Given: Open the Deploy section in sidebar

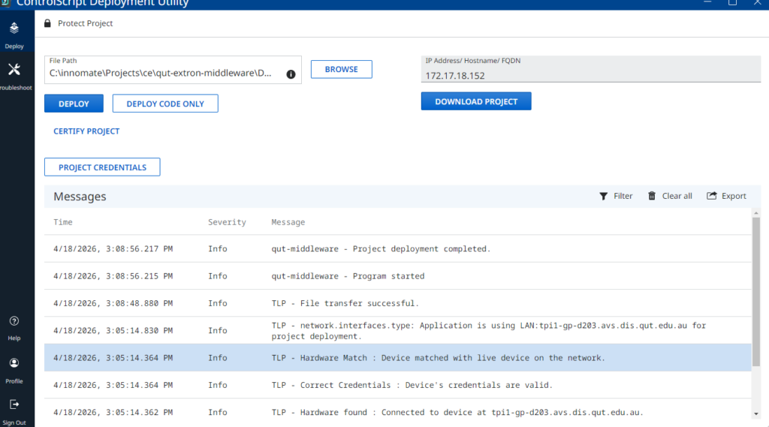Looking at the screenshot, I should pos(14,34).
